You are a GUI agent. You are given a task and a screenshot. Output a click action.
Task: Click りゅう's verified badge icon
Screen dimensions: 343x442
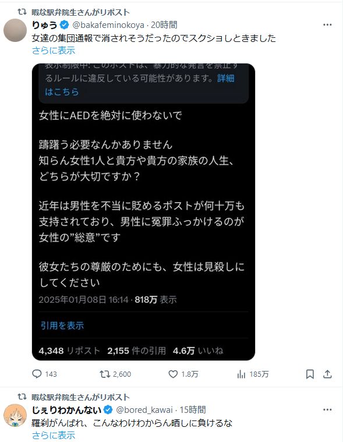pyautogui.click(x=65, y=25)
